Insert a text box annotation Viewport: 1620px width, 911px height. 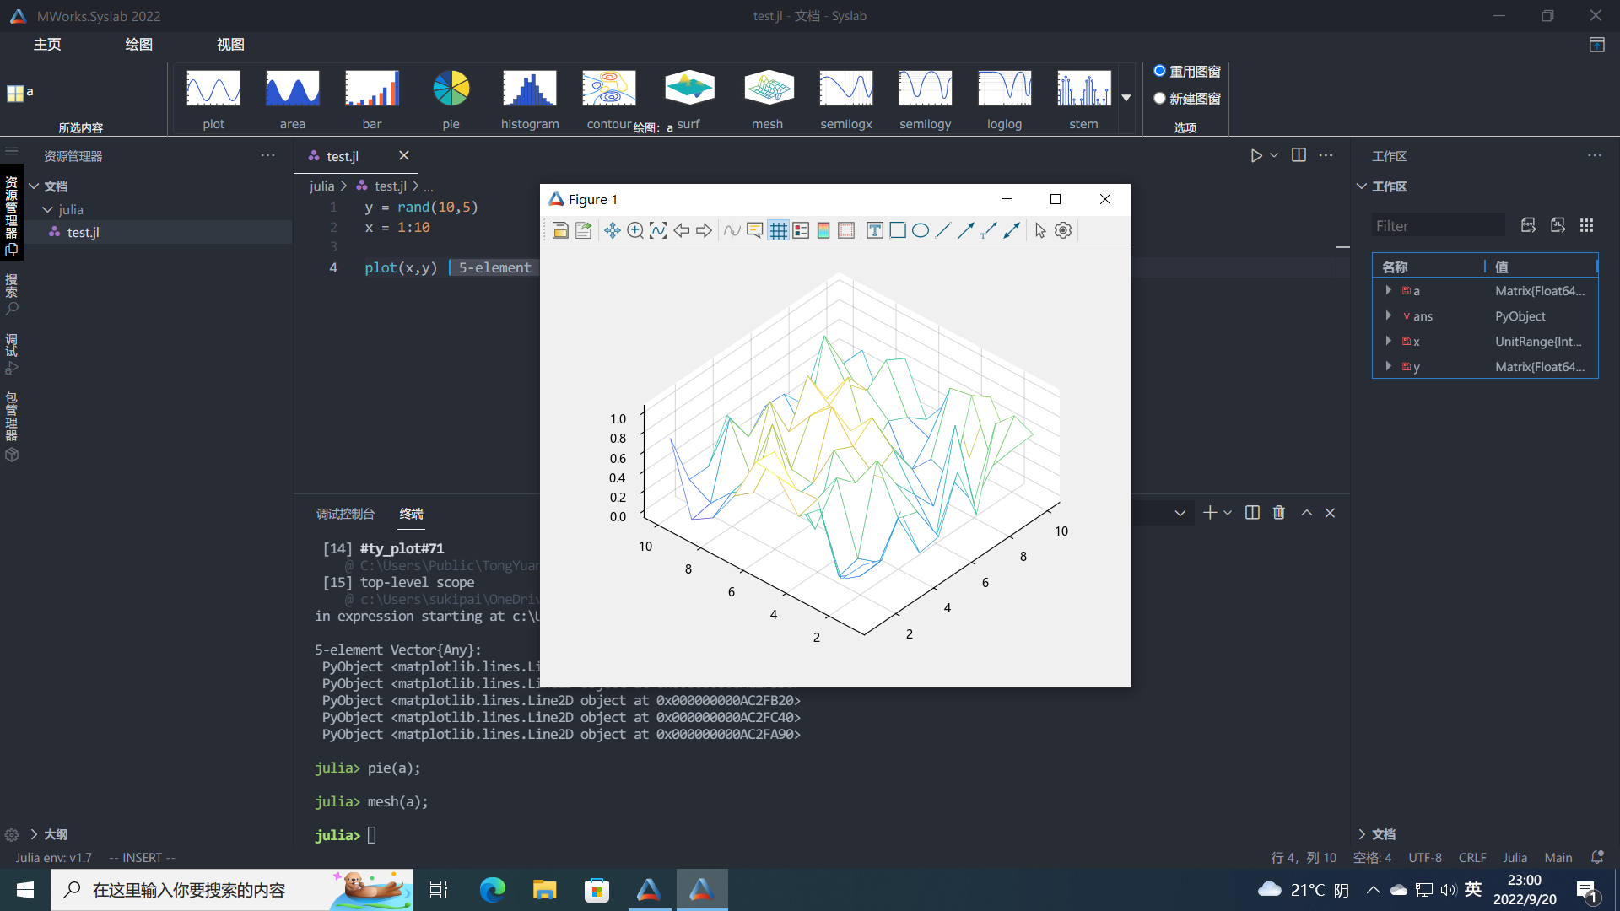point(875,230)
